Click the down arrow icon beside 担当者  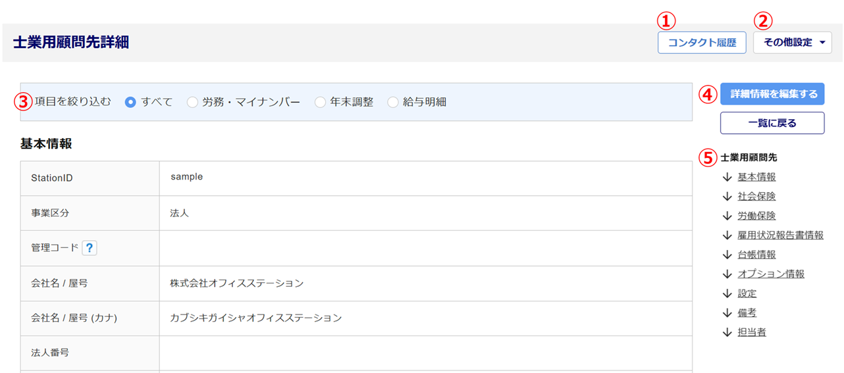pos(727,332)
